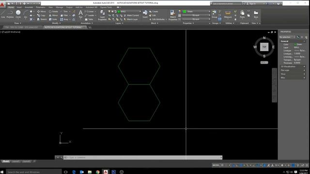Click the Photoshop taskbar icon

pos(114,172)
